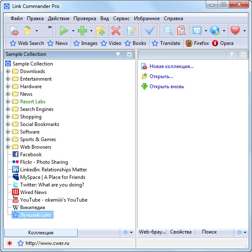Switch to the Поиск tab
This screenshot has width=252, height=252.
pyautogui.click(x=209, y=232)
